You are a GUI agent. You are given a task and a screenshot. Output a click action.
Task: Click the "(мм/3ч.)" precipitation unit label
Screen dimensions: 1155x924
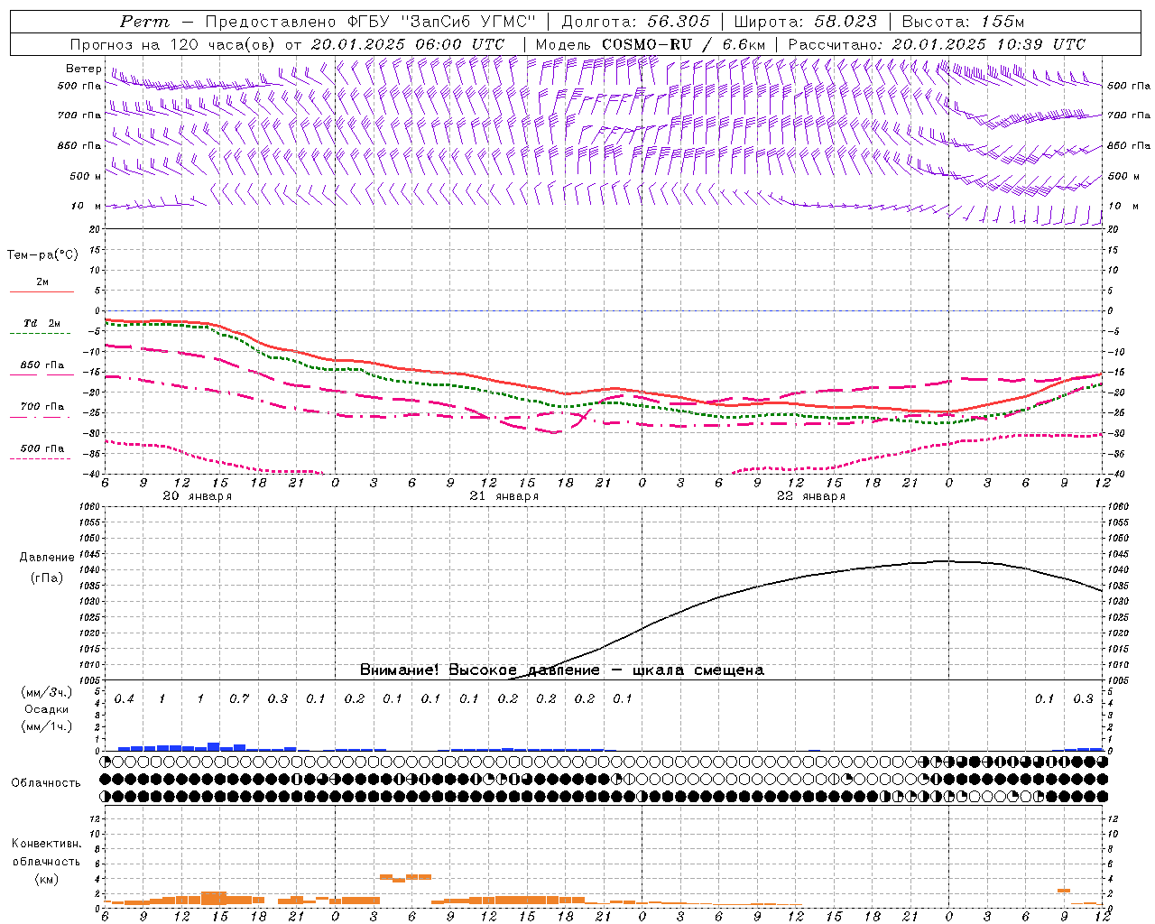(46, 693)
